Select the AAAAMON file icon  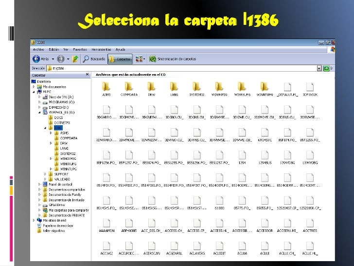click(106, 223)
